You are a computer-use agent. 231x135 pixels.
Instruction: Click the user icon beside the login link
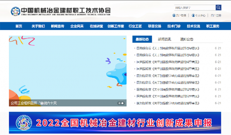click(x=174, y=15)
